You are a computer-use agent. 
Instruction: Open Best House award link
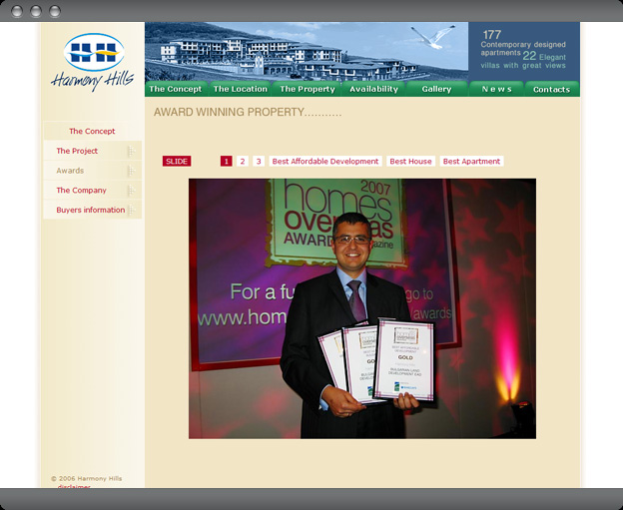pos(410,162)
